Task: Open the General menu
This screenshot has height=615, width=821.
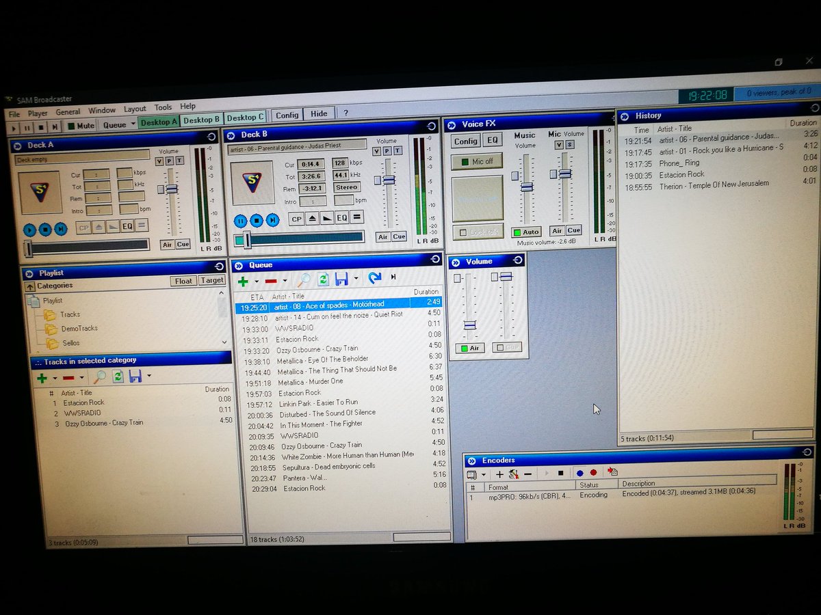Action: [68, 111]
